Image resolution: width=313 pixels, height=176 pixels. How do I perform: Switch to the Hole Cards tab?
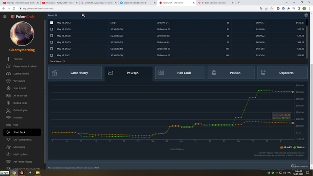180,73
